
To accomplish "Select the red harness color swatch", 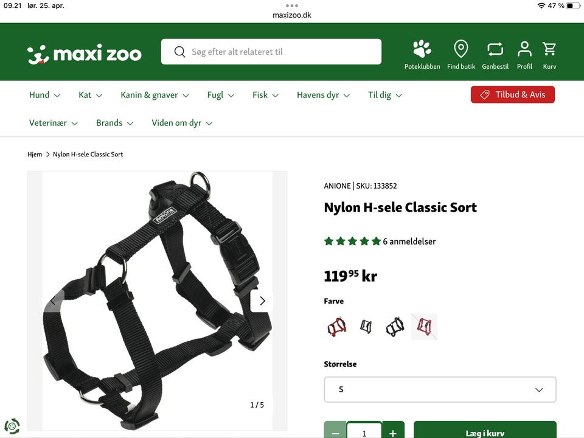I will pyautogui.click(x=336, y=327).
